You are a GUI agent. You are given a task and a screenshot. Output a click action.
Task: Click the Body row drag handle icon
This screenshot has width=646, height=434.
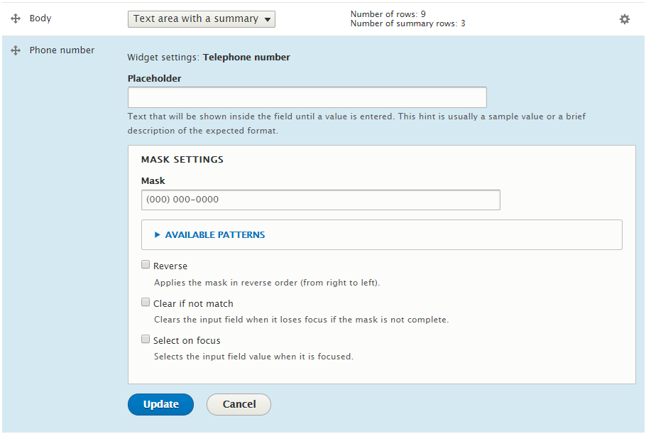16,18
